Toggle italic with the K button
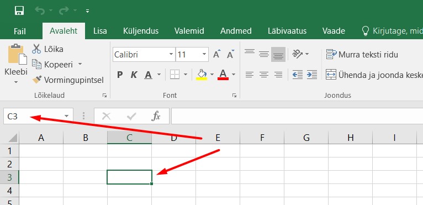The height and width of the screenshot is (205, 423). coord(134,75)
